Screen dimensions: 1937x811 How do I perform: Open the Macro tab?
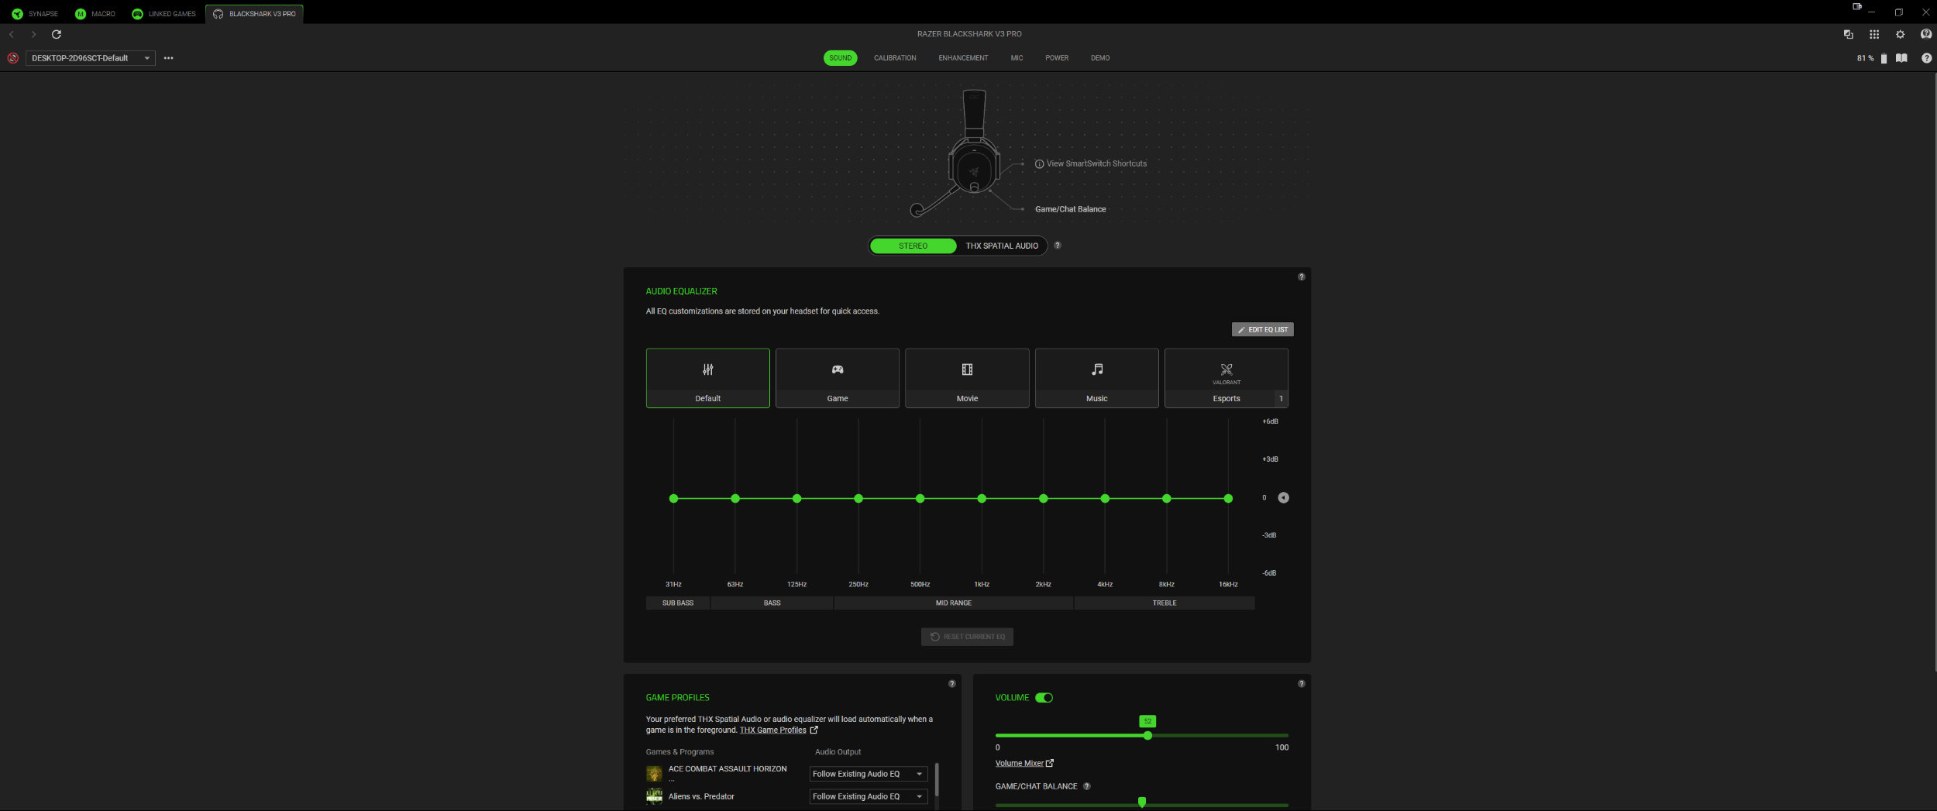(x=95, y=14)
